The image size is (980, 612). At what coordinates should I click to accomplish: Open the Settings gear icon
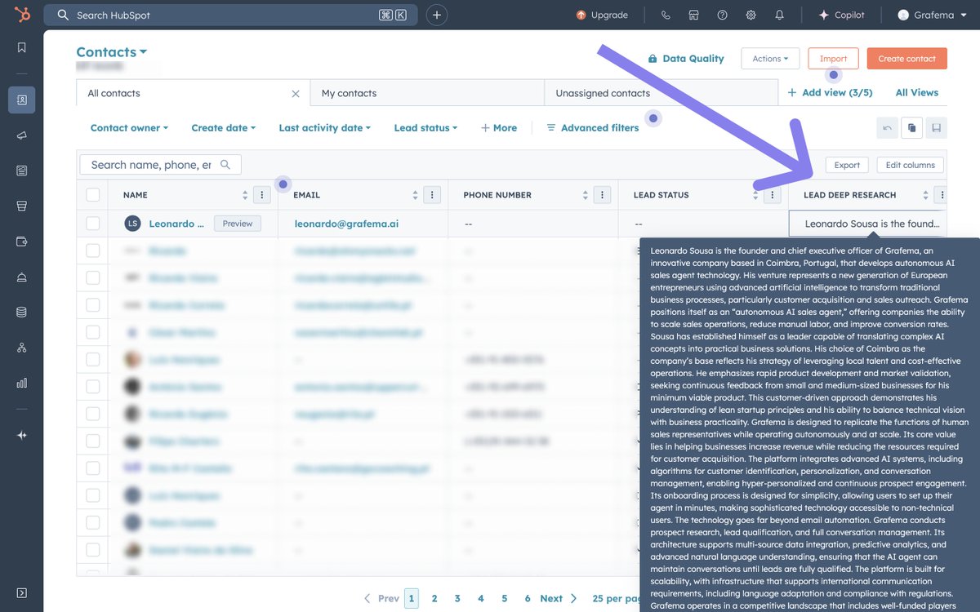coord(751,15)
